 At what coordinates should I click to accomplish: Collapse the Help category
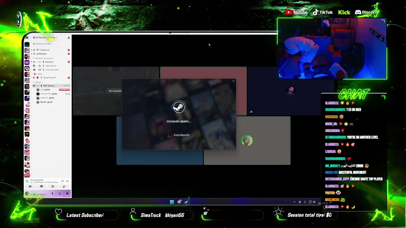(38, 74)
